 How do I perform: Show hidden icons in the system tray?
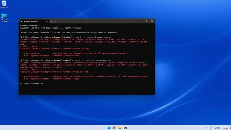point(206,128)
